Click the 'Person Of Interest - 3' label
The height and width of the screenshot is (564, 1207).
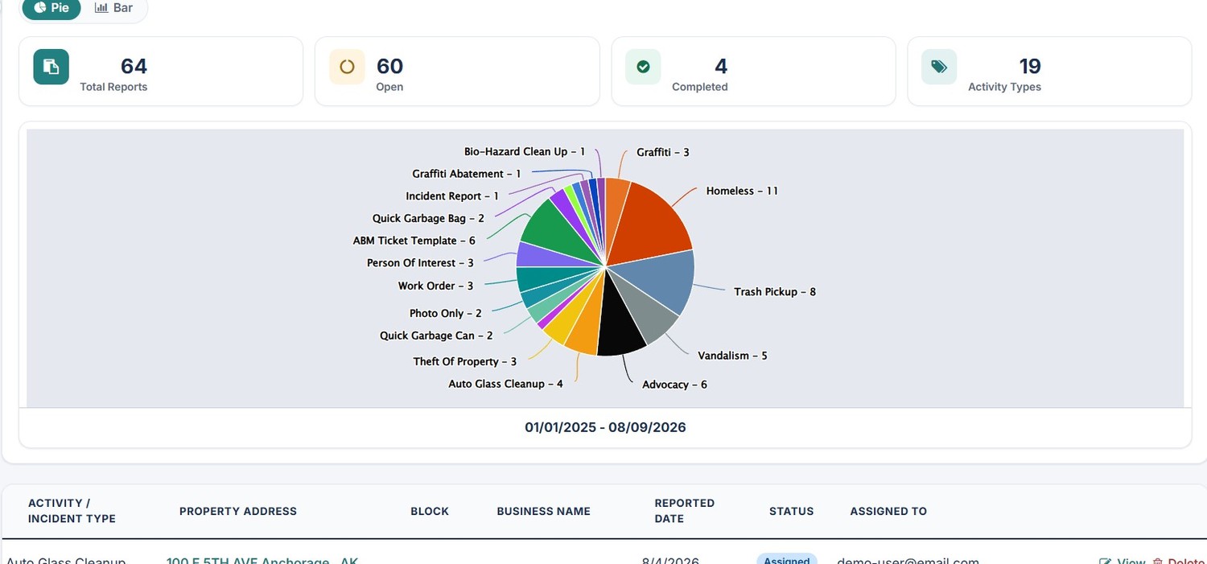coord(420,263)
